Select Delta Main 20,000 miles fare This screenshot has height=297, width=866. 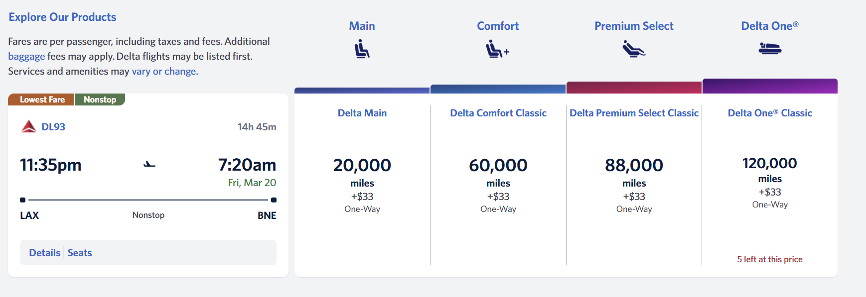(362, 166)
